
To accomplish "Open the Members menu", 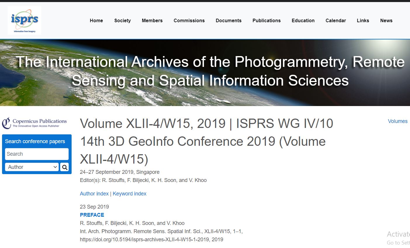I will coord(152,20).
